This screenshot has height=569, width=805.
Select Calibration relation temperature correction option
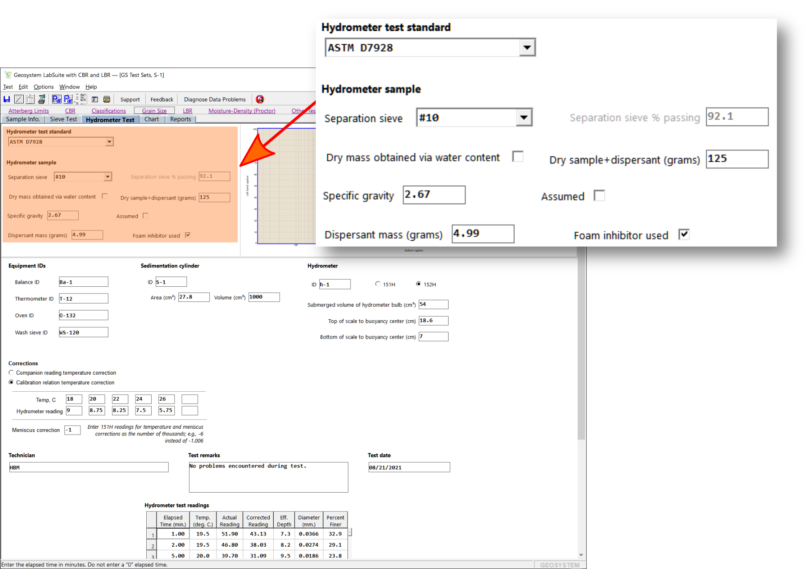click(x=12, y=382)
